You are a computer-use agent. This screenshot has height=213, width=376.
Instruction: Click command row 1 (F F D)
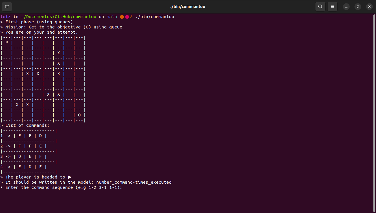point(24,136)
